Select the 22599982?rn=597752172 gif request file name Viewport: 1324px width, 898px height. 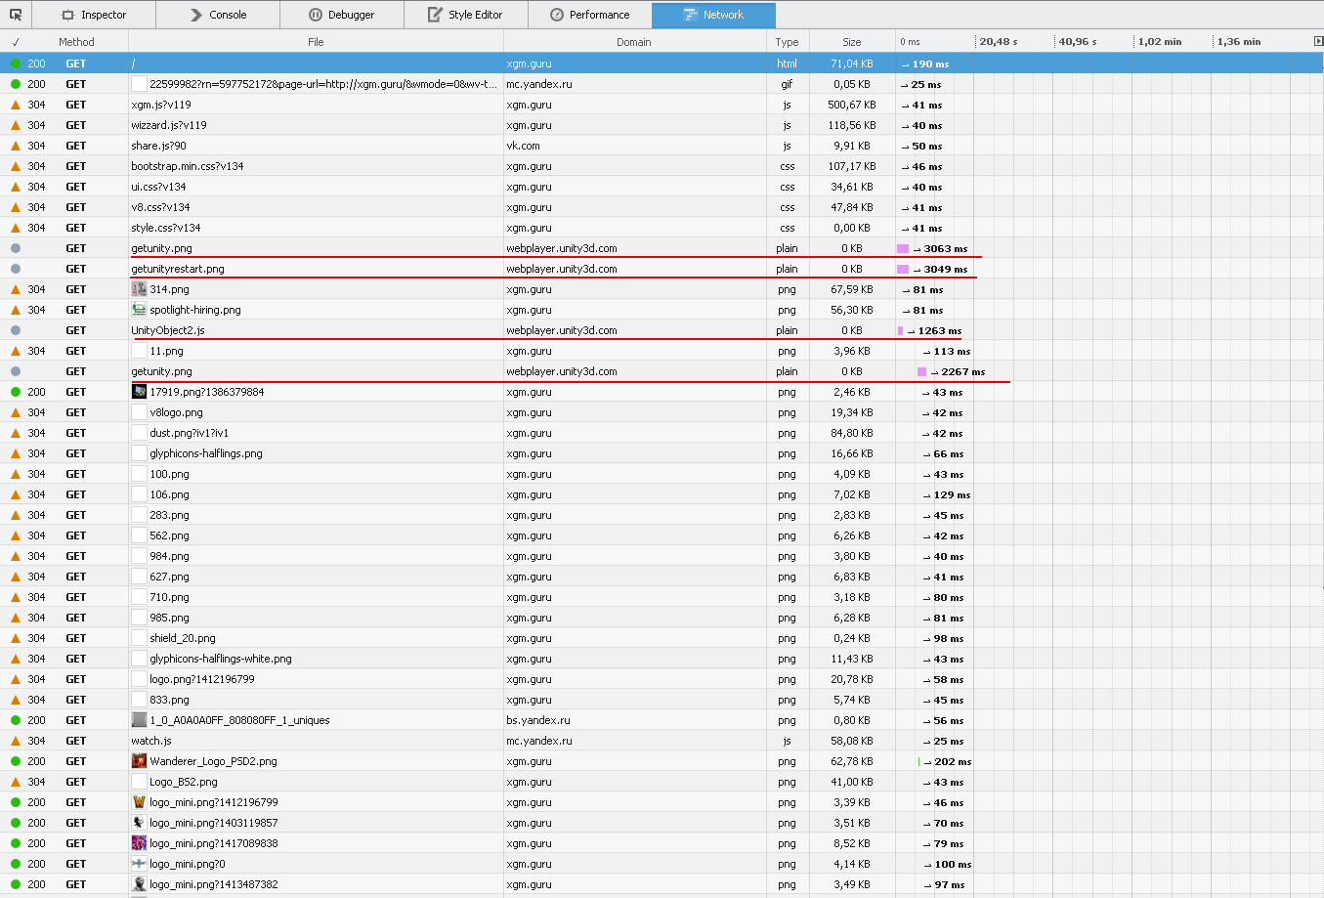pos(323,84)
